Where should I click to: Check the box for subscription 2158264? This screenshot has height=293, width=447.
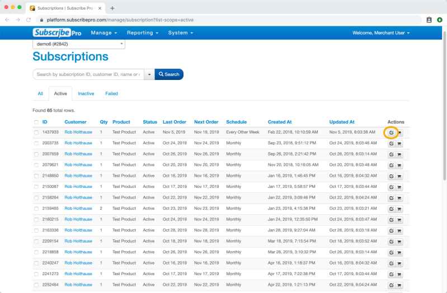[x=36, y=197]
